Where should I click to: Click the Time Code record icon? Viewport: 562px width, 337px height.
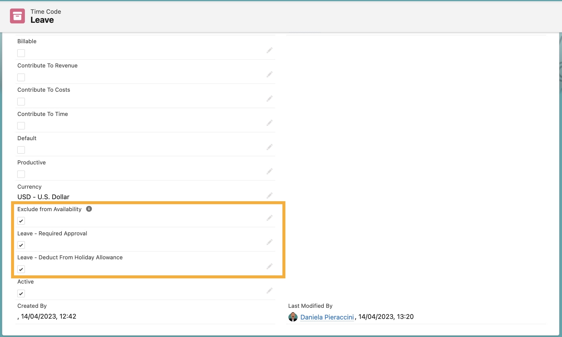(17, 16)
